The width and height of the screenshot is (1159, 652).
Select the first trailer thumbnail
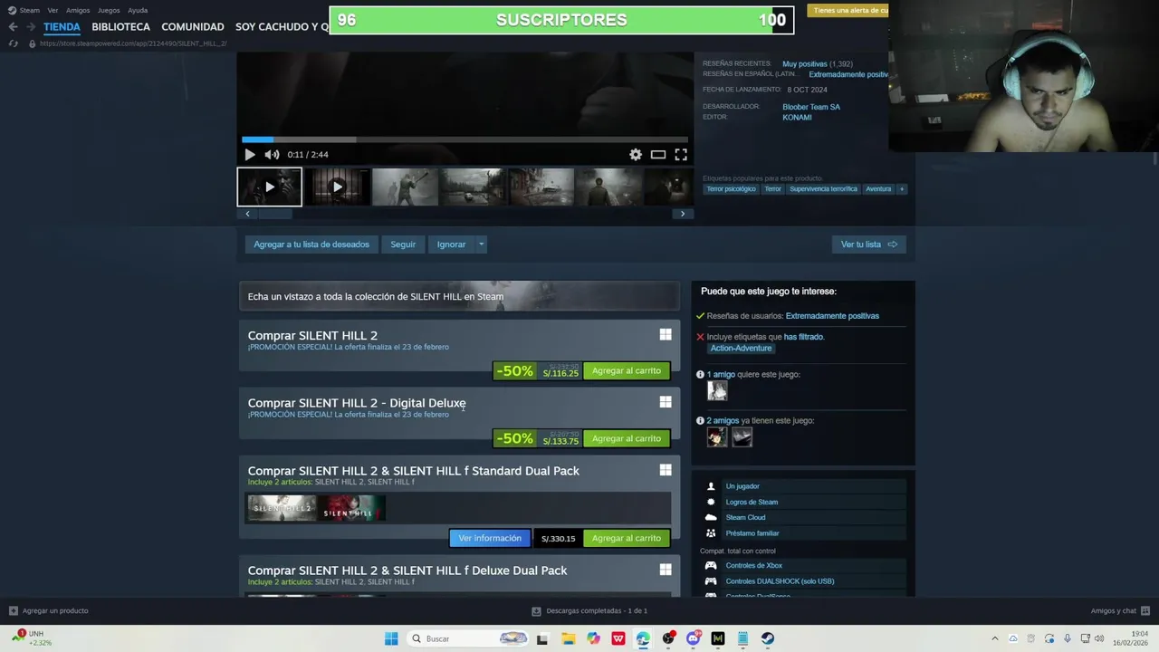270,187
